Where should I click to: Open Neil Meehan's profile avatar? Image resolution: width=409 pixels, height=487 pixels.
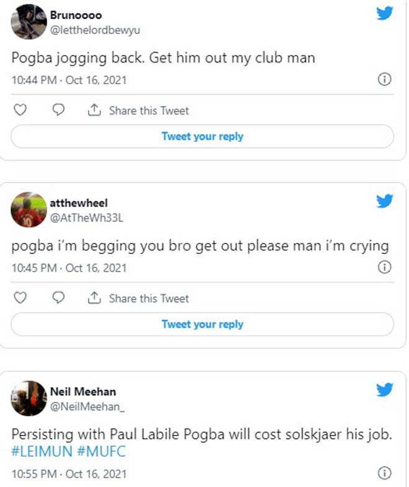point(29,398)
